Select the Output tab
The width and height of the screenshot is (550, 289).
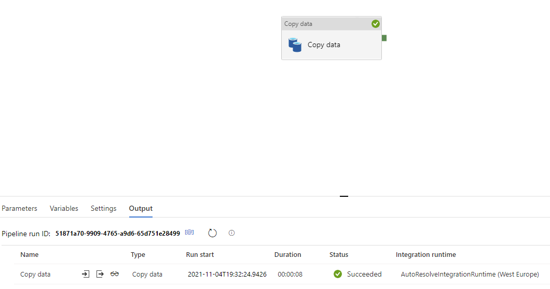(141, 208)
